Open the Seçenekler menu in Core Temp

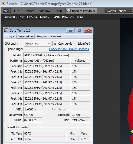[x=25, y=36]
